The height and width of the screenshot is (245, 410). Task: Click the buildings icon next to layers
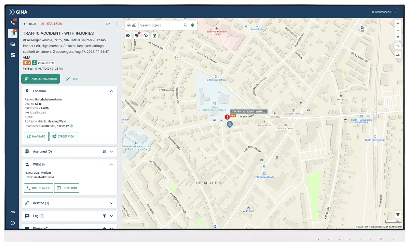(x=134, y=25)
